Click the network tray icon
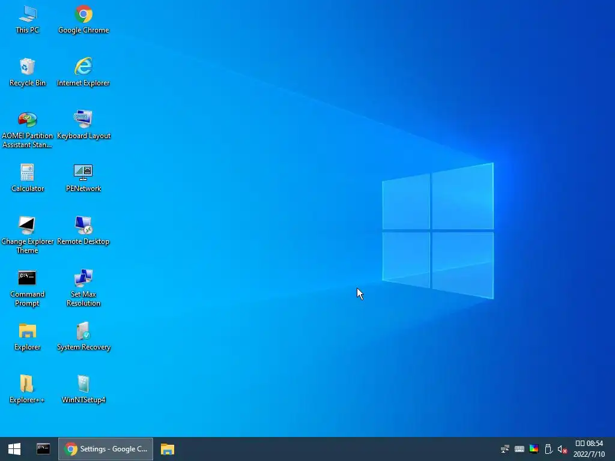 [x=504, y=449]
